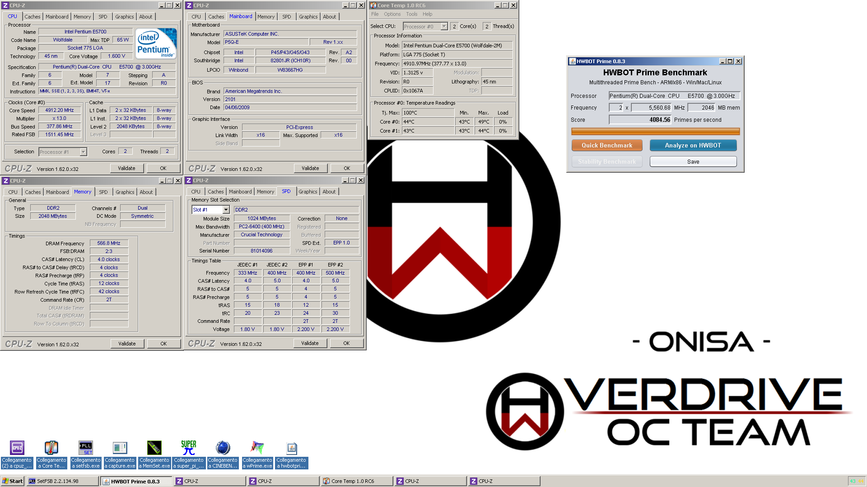Click the VID 1.3125 v value
The height and width of the screenshot is (487, 867).
(417, 73)
